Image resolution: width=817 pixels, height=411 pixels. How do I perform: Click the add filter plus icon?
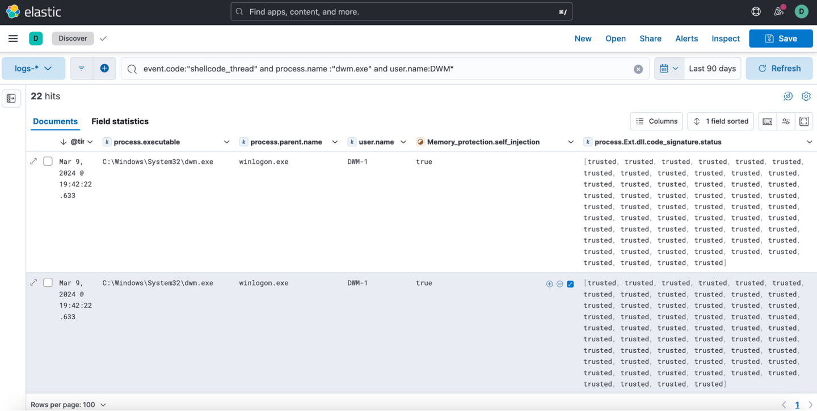[104, 69]
